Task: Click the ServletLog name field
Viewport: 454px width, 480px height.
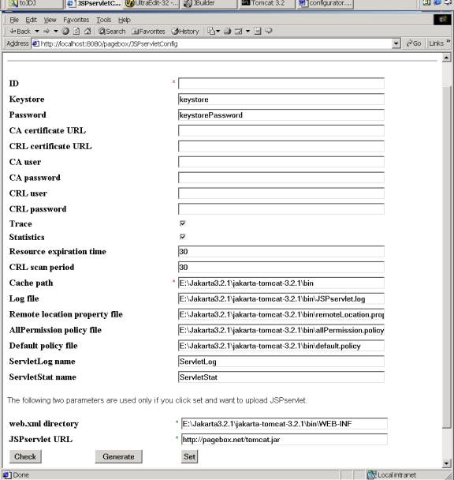Action: 281,362
